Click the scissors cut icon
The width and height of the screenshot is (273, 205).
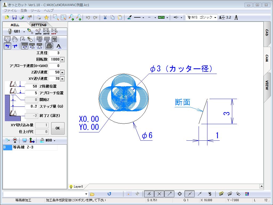coord(105,17)
